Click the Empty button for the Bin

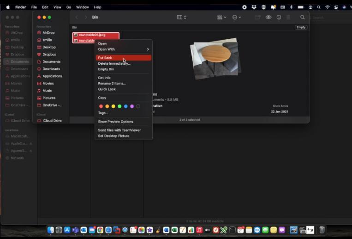coord(301,27)
